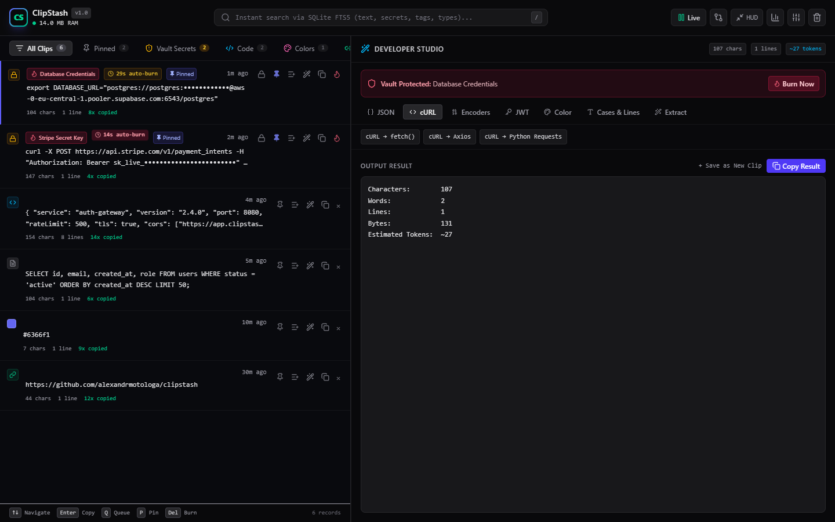The height and width of the screenshot is (522, 835).
Task: Click the trash icon to clear history
Action: (817, 17)
